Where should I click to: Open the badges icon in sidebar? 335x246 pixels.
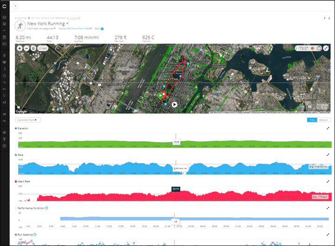(x=5, y=132)
